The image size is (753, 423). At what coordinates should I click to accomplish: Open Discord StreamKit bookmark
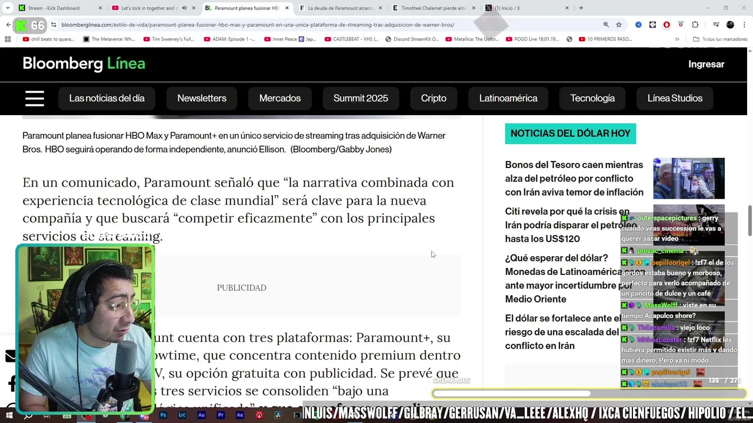point(412,39)
